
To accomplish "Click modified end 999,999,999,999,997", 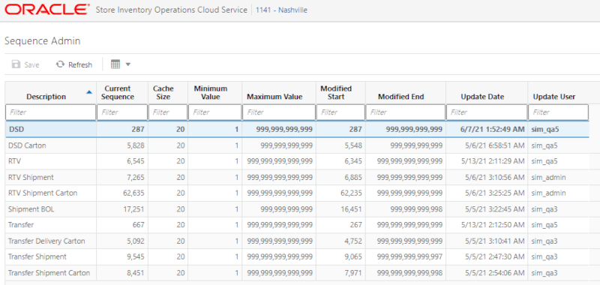I will pyautogui.click(x=409, y=256).
